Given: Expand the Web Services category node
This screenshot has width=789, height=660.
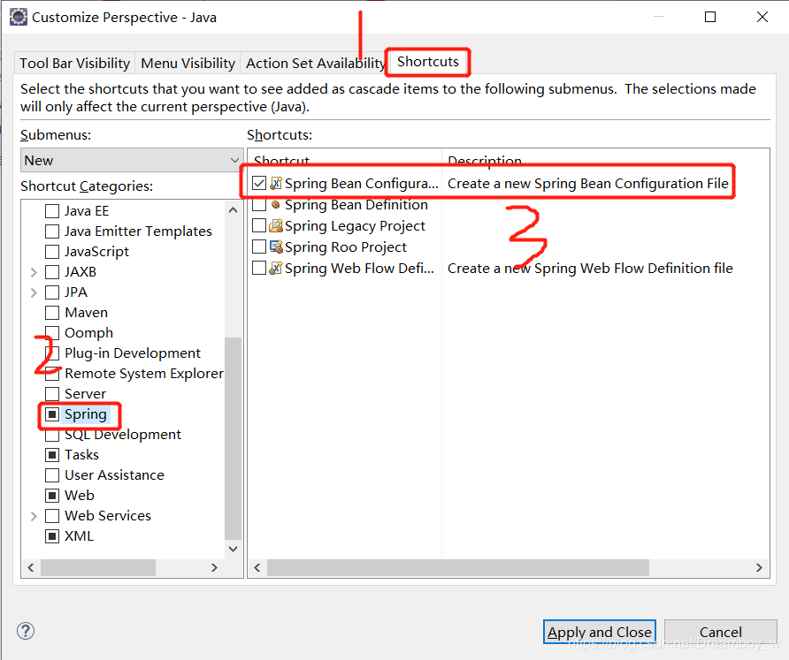Looking at the screenshot, I should [x=34, y=516].
